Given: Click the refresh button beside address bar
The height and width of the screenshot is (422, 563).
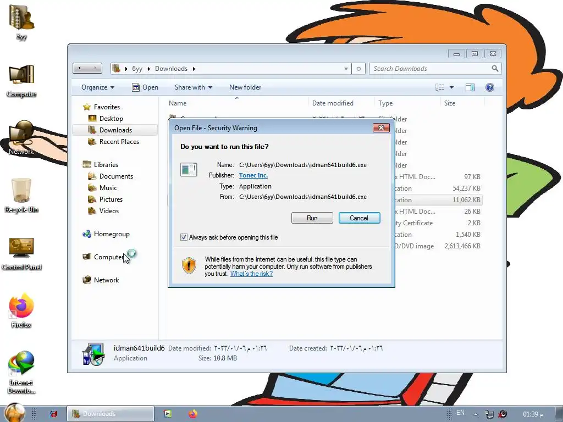Looking at the screenshot, I should pyautogui.click(x=358, y=69).
